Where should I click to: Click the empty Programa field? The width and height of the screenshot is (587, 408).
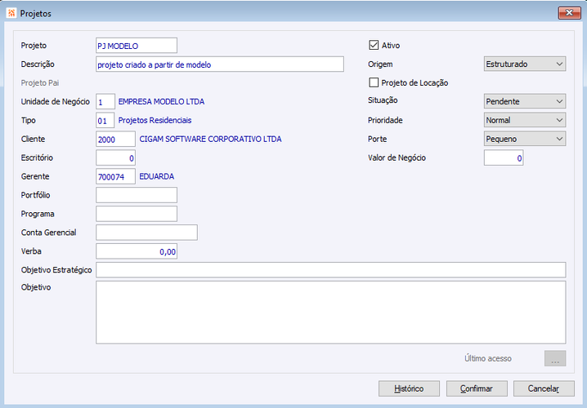pyautogui.click(x=137, y=214)
